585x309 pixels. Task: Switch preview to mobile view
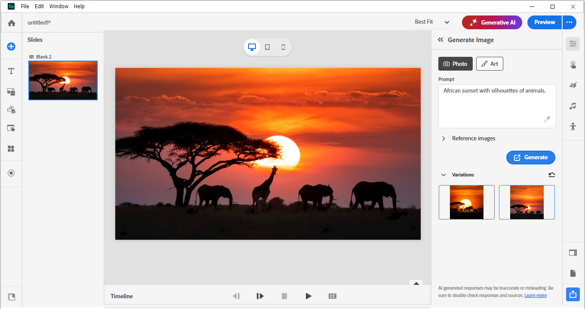(x=283, y=47)
